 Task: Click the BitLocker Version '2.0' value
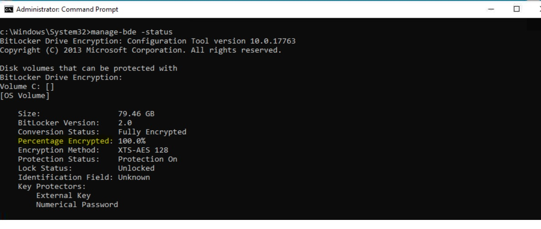pyautogui.click(x=125, y=123)
